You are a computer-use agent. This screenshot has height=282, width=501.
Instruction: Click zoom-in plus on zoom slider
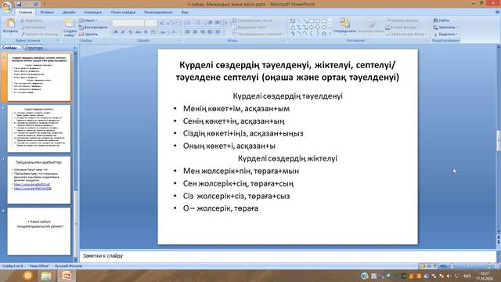pos(488,266)
